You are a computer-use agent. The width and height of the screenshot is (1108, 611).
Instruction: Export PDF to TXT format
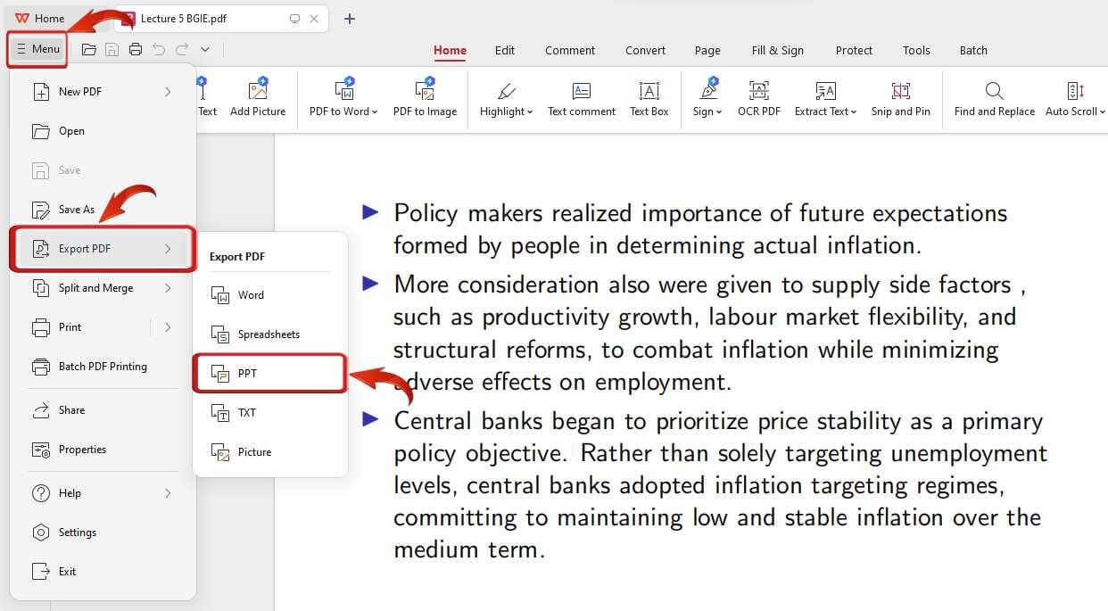(x=269, y=412)
